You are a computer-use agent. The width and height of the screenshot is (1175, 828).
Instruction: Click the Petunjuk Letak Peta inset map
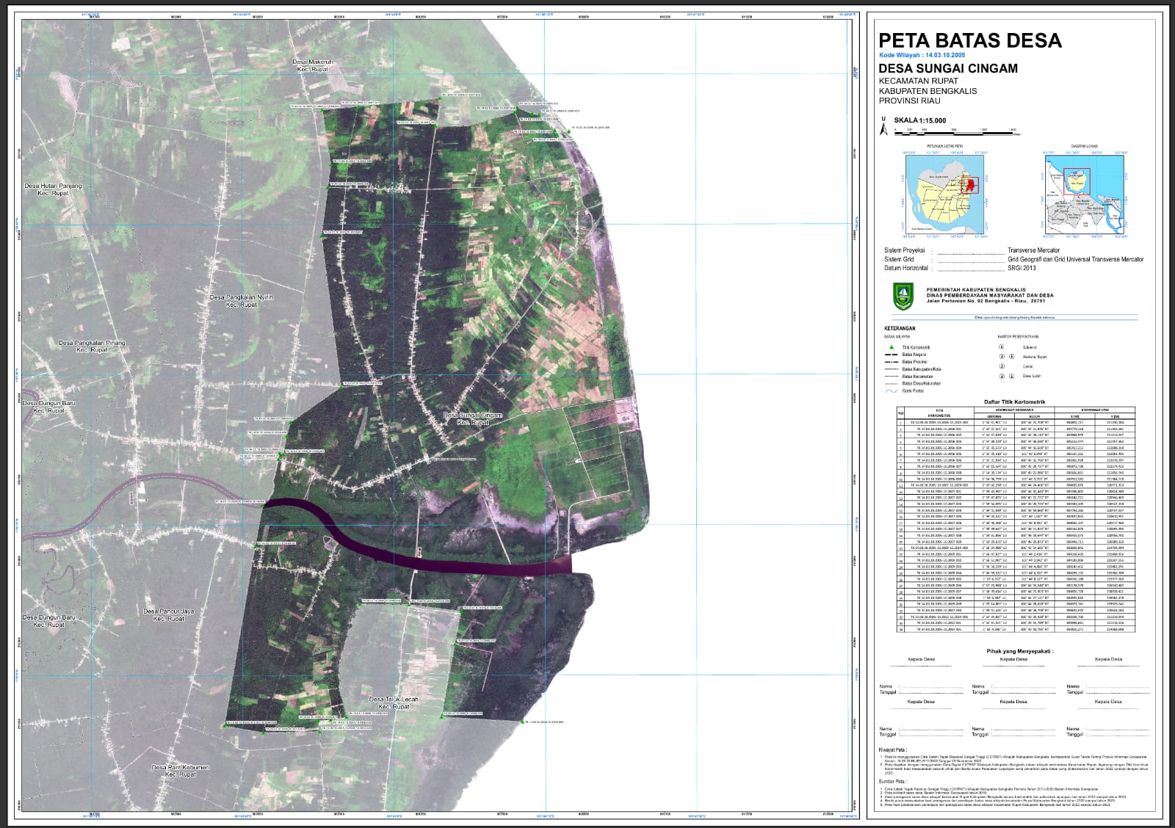click(944, 194)
